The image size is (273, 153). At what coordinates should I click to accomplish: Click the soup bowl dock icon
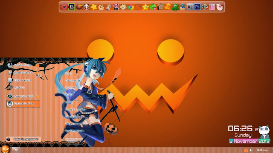click(79, 7)
